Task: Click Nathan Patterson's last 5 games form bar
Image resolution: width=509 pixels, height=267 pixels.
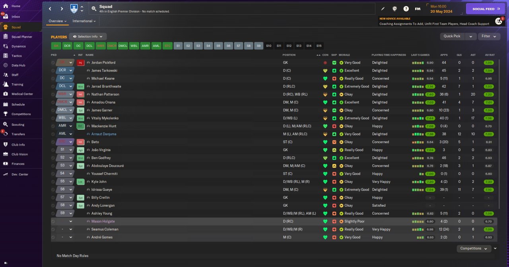Action: tap(418, 94)
